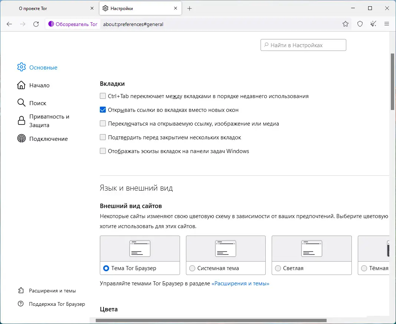Viewport: 396px width, 324px height.
Task: Follow the «Расширения и темы» link
Action: (x=240, y=283)
